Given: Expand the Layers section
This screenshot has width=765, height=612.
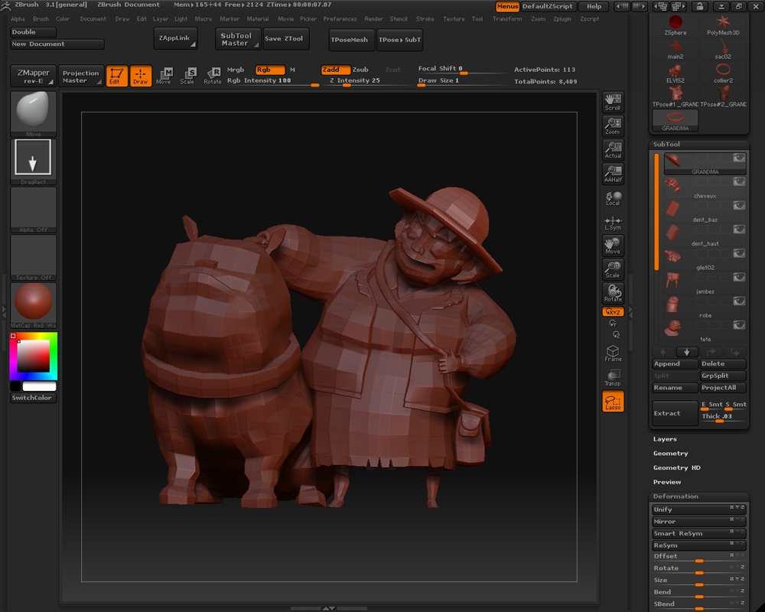Looking at the screenshot, I should pos(665,439).
